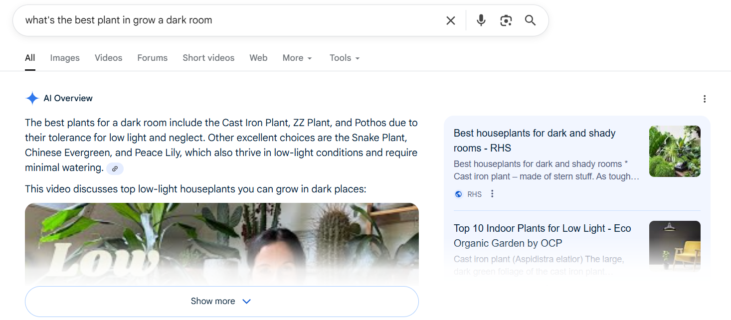The image size is (731, 320).
Task: Click the microphone icon for voice search
Action: pos(481,20)
